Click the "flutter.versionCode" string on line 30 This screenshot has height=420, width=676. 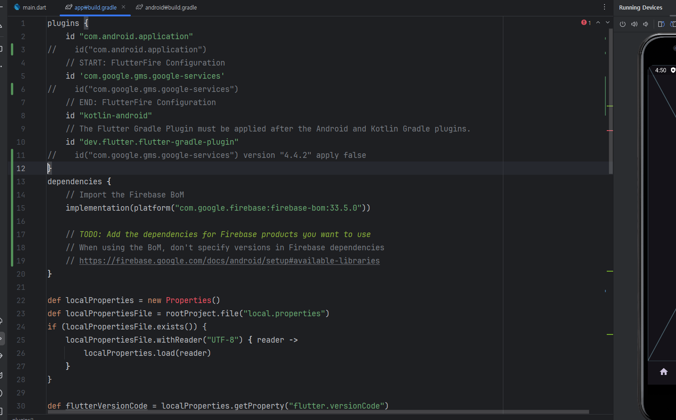(337, 406)
